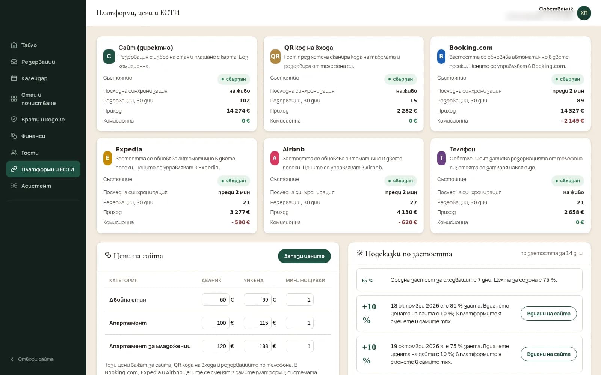Click the Стаи и почистване grid icon
The width and height of the screenshot is (601, 375).
pyautogui.click(x=14, y=99)
